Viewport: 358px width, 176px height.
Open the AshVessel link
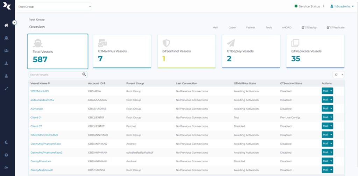[37, 109]
